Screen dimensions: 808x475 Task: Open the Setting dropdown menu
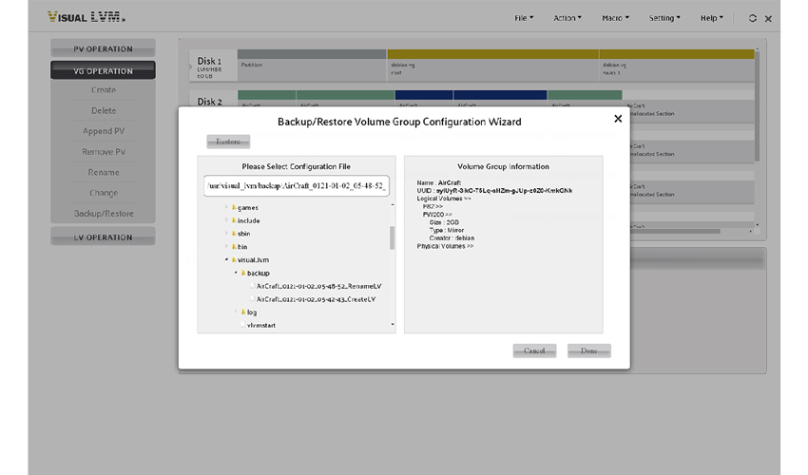point(664,18)
